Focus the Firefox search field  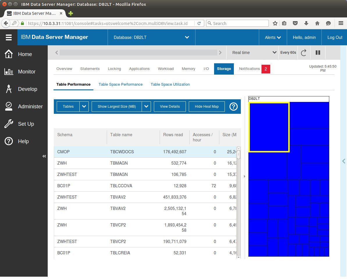pyautogui.click(x=237, y=23)
